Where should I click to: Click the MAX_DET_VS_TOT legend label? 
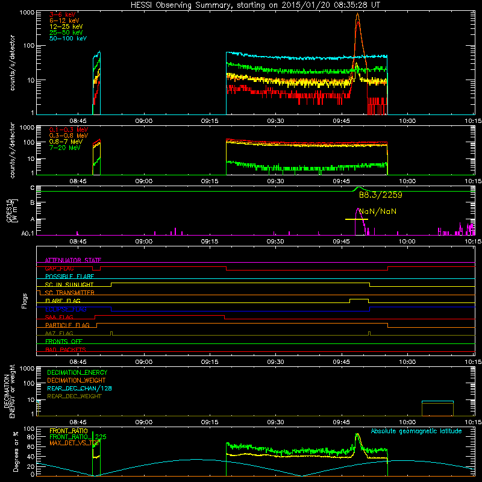point(74,443)
